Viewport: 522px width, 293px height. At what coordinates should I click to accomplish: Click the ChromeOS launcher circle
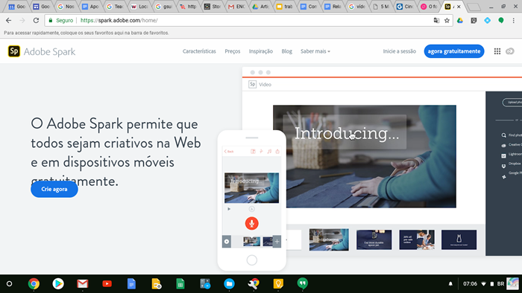coord(9,284)
